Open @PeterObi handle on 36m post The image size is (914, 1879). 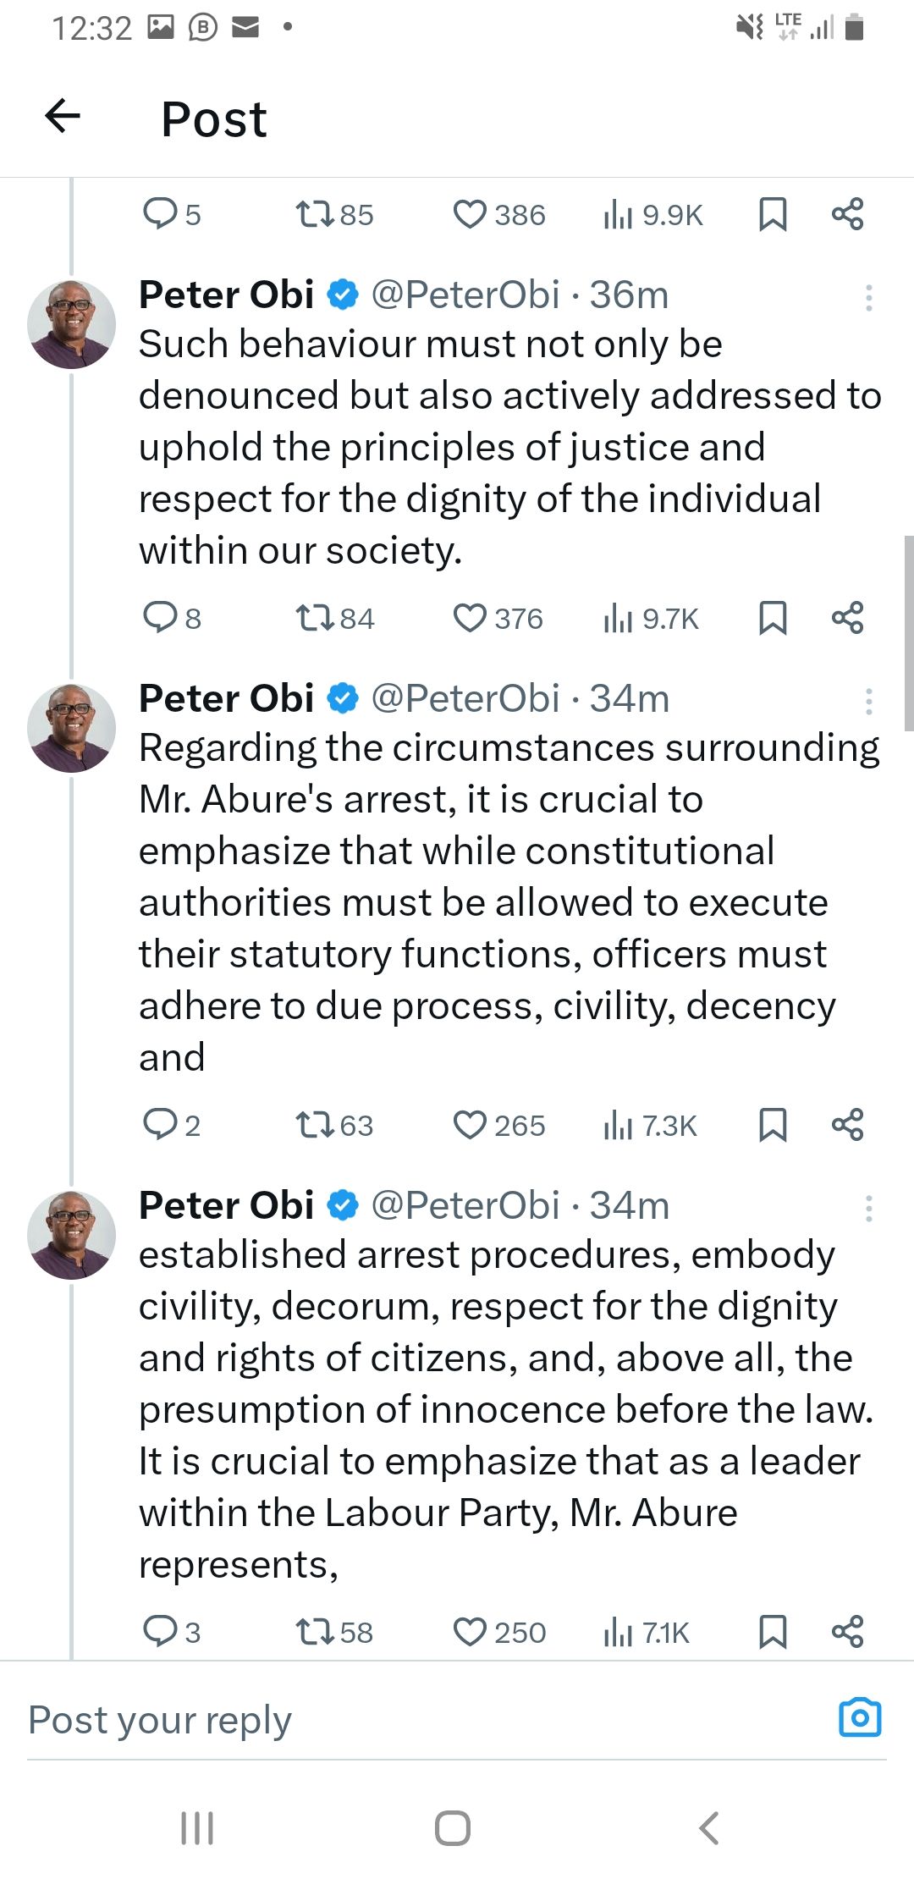tap(465, 295)
